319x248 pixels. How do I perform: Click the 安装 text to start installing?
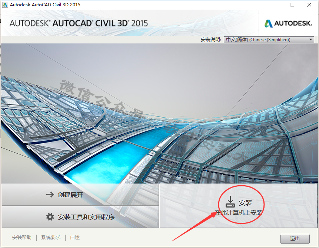[245, 203]
